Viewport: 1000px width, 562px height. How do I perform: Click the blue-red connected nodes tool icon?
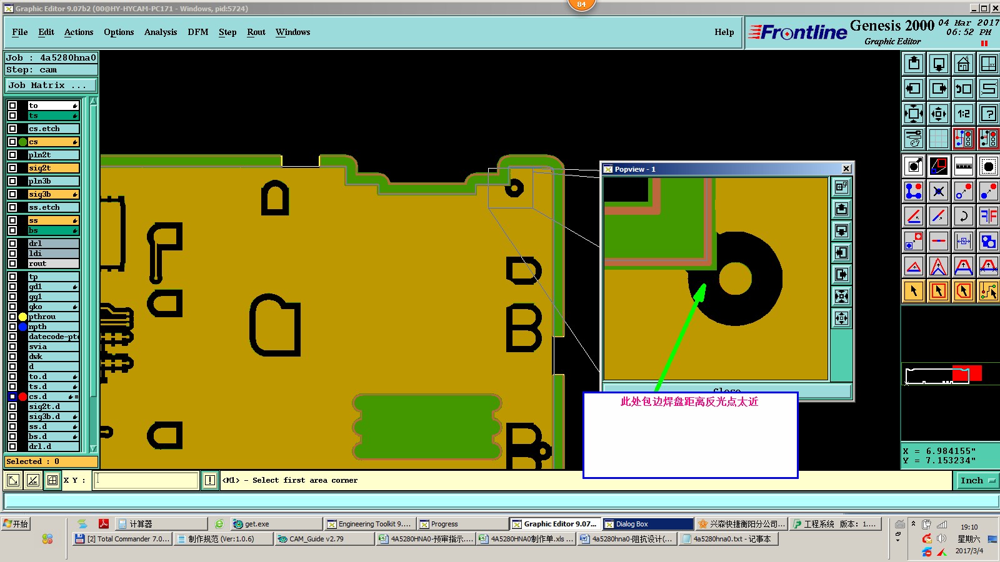(x=913, y=191)
